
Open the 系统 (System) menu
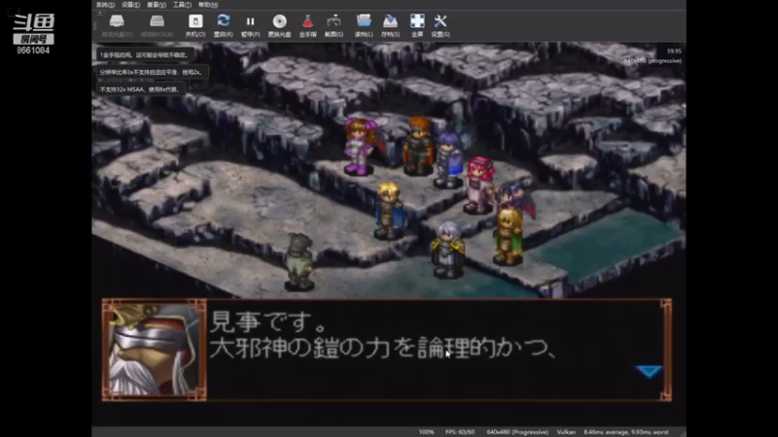point(105,5)
